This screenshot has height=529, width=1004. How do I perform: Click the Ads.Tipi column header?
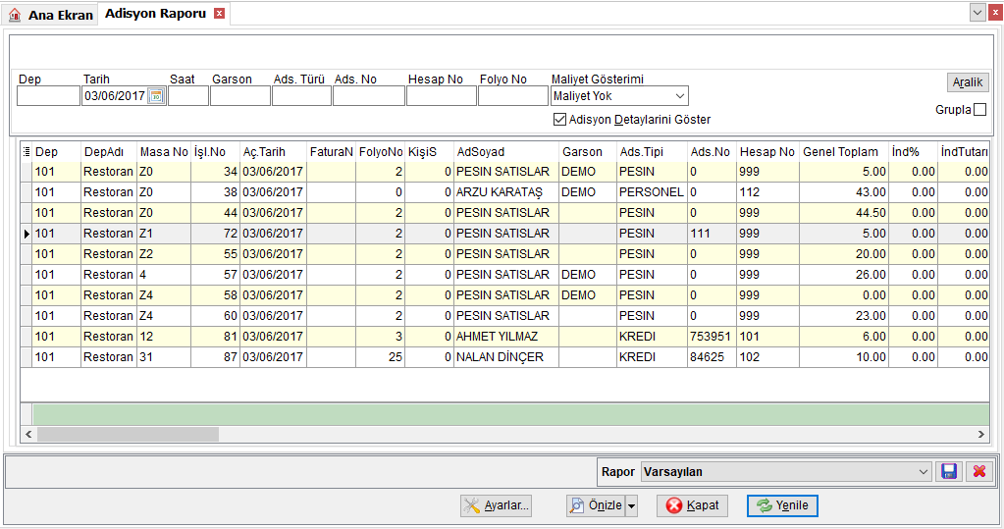coord(652,152)
